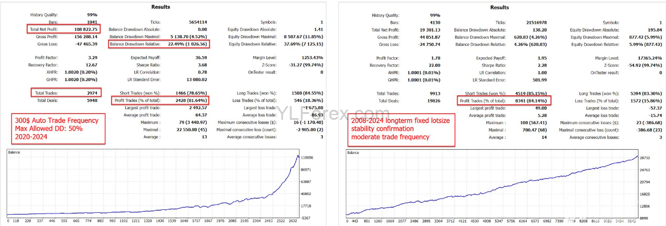Select the Gross Loss value -47 465.39
The width and height of the screenshot is (666, 226).
[86, 44]
